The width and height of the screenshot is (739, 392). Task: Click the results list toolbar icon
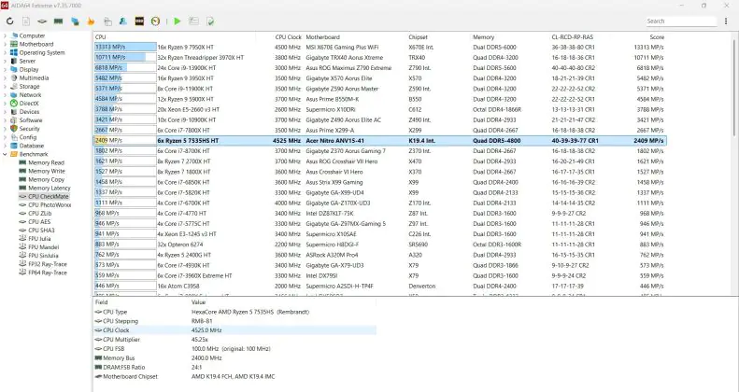point(193,21)
